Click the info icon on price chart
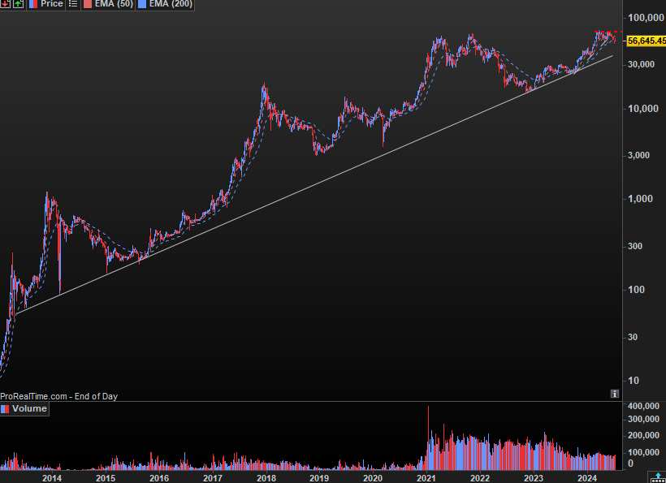This screenshot has width=666, height=483. pyautogui.click(x=615, y=394)
